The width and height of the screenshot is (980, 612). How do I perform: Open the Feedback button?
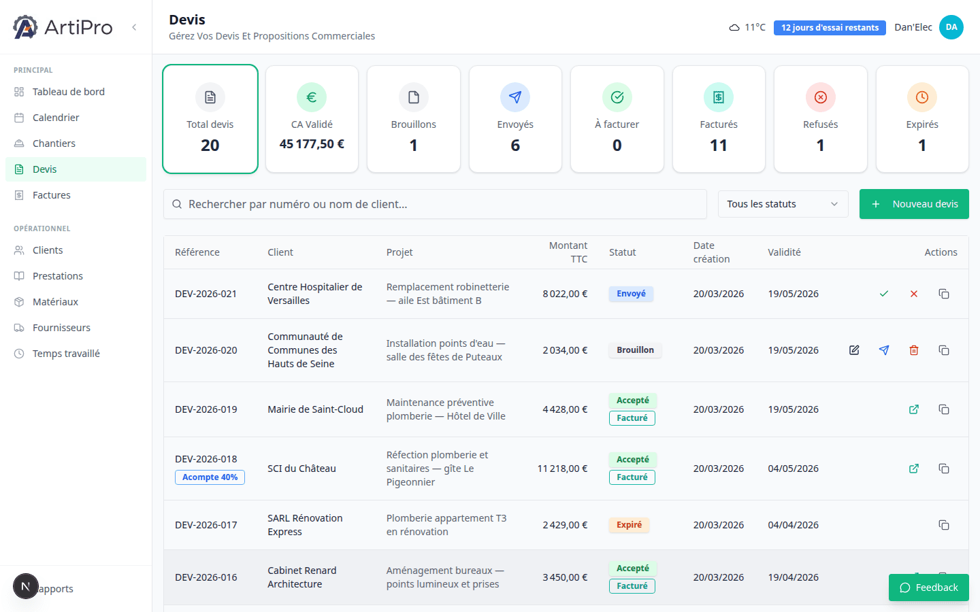928,588
